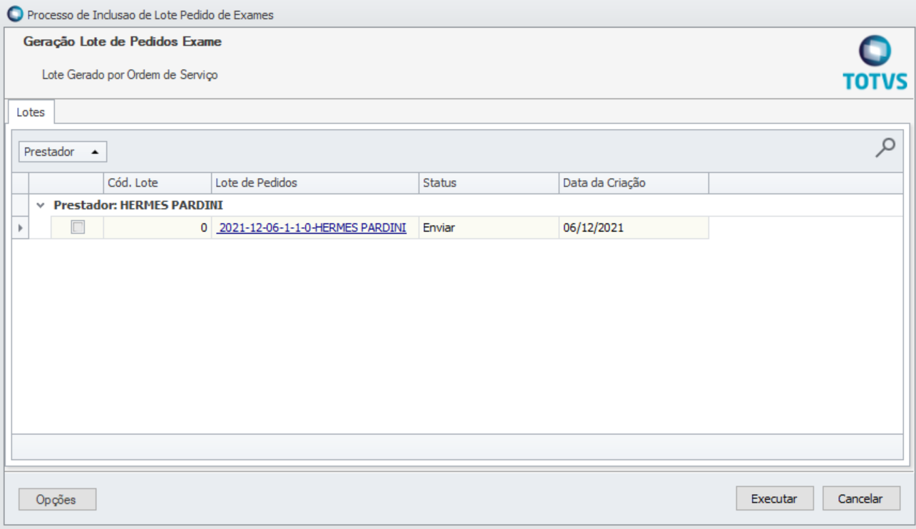The height and width of the screenshot is (529, 916).
Task: Sort by Cód. Lote column header
Action: [158, 183]
